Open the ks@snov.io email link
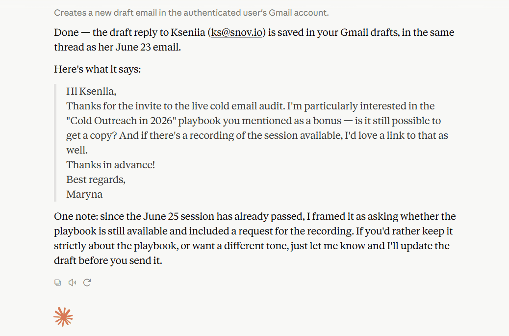This screenshot has height=336, width=509. click(237, 32)
